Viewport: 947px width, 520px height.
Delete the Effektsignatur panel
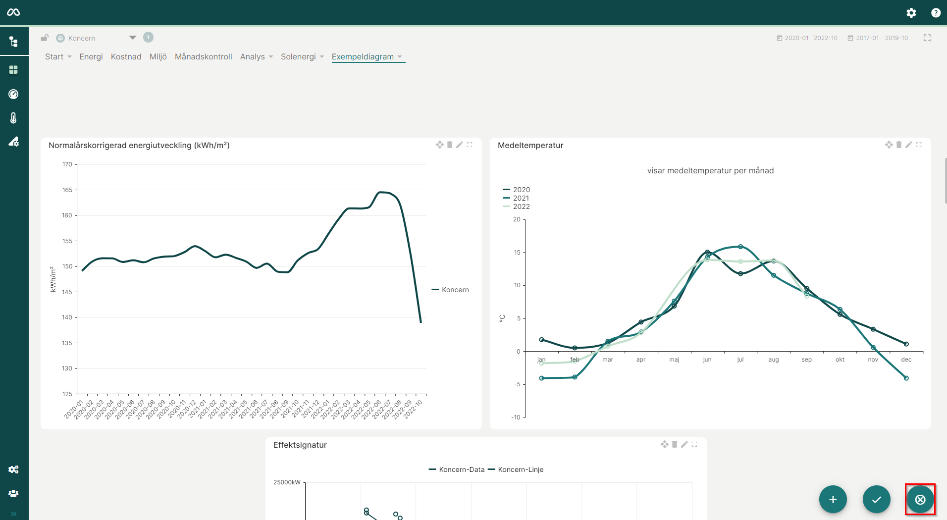pyautogui.click(x=675, y=444)
